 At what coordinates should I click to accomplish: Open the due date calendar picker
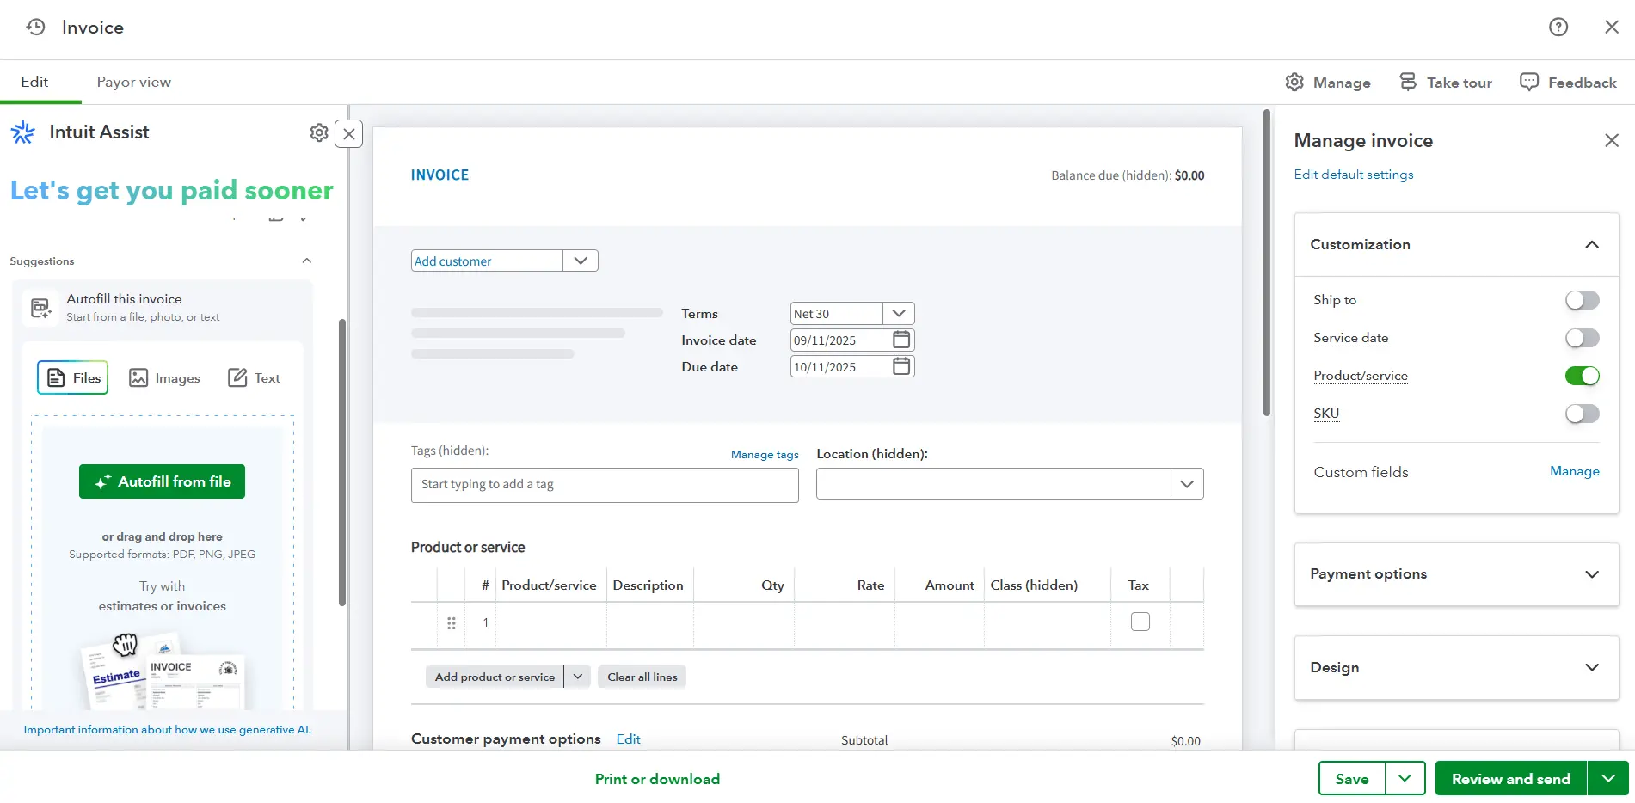(900, 366)
